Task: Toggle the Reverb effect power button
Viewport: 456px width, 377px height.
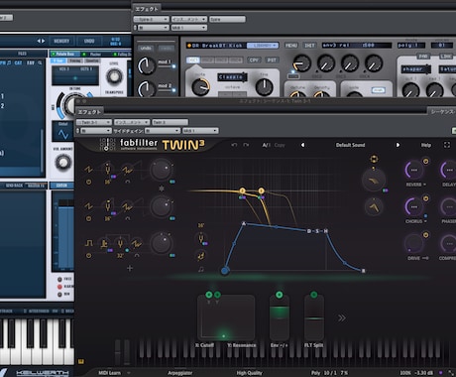Action: (426, 161)
